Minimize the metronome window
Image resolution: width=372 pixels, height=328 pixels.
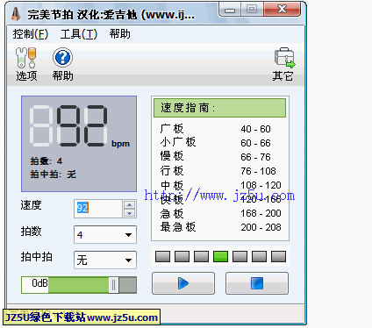(230, 10)
